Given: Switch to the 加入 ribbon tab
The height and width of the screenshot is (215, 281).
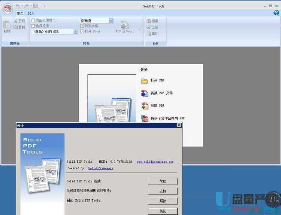Looking at the screenshot, I should click(31, 13).
